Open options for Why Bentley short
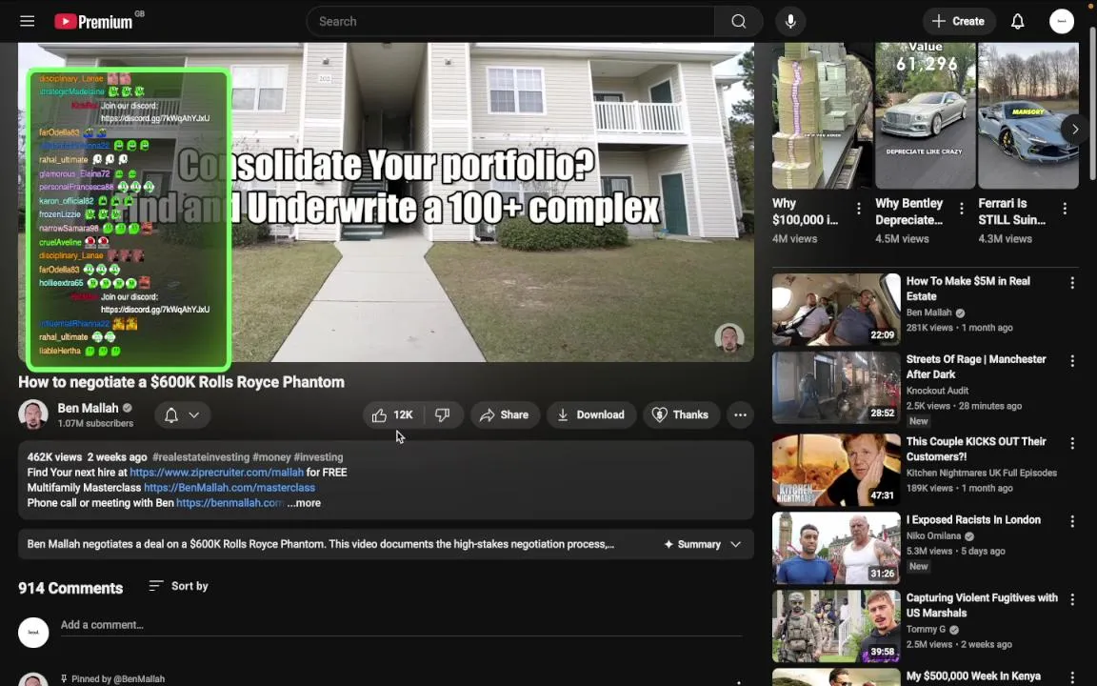This screenshot has height=686, width=1097. pyautogui.click(x=961, y=209)
